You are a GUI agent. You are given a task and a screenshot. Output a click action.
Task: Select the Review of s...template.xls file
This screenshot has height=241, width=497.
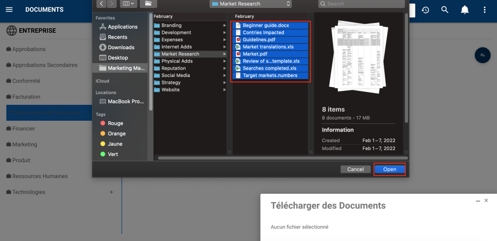(x=270, y=61)
